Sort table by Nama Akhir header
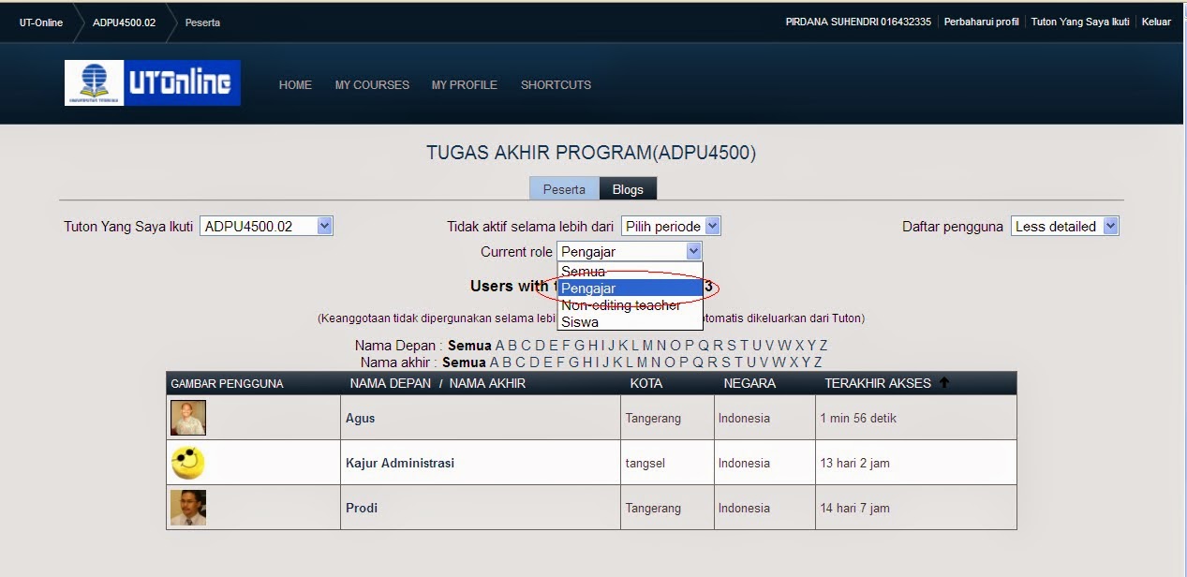This screenshot has width=1187, height=577. [487, 383]
